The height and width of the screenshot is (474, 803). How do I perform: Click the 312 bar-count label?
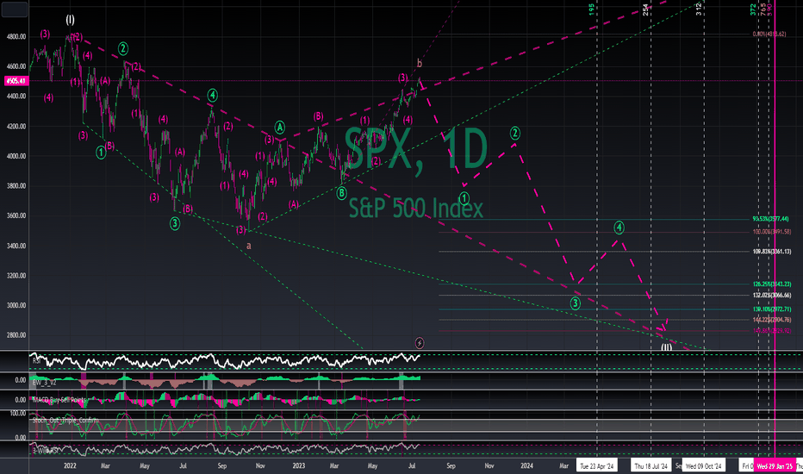click(699, 9)
